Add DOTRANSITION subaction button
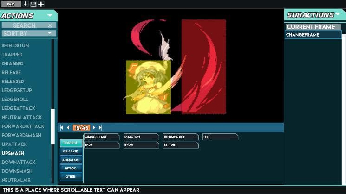The height and width of the screenshot is (194, 346). click(181, 137)
